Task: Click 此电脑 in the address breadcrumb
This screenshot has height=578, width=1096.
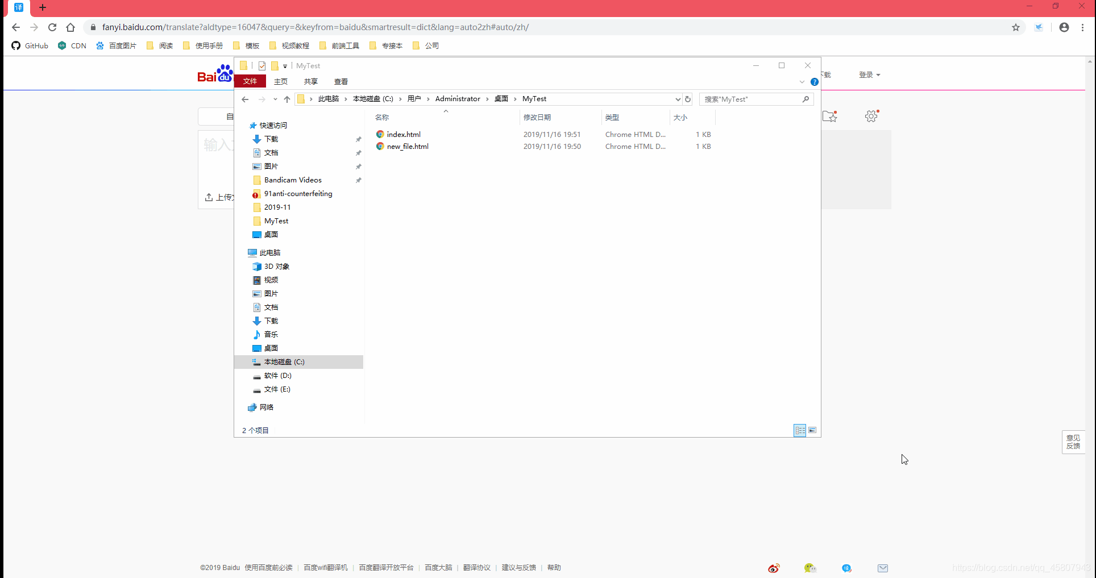Action: click(329, 99)
